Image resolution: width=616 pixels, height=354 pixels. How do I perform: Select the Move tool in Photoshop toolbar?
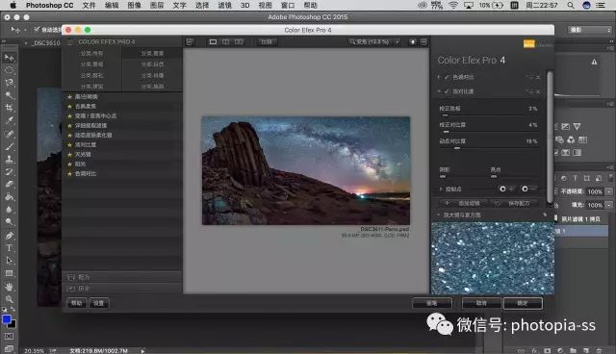click(x=9, y=58)
